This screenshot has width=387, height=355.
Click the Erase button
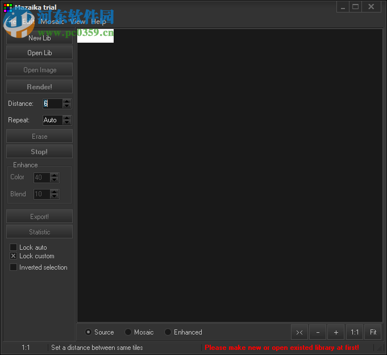click(x=39, y=136)
